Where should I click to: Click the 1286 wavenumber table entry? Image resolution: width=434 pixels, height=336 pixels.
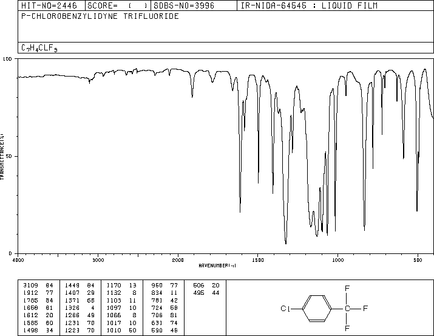72,315
